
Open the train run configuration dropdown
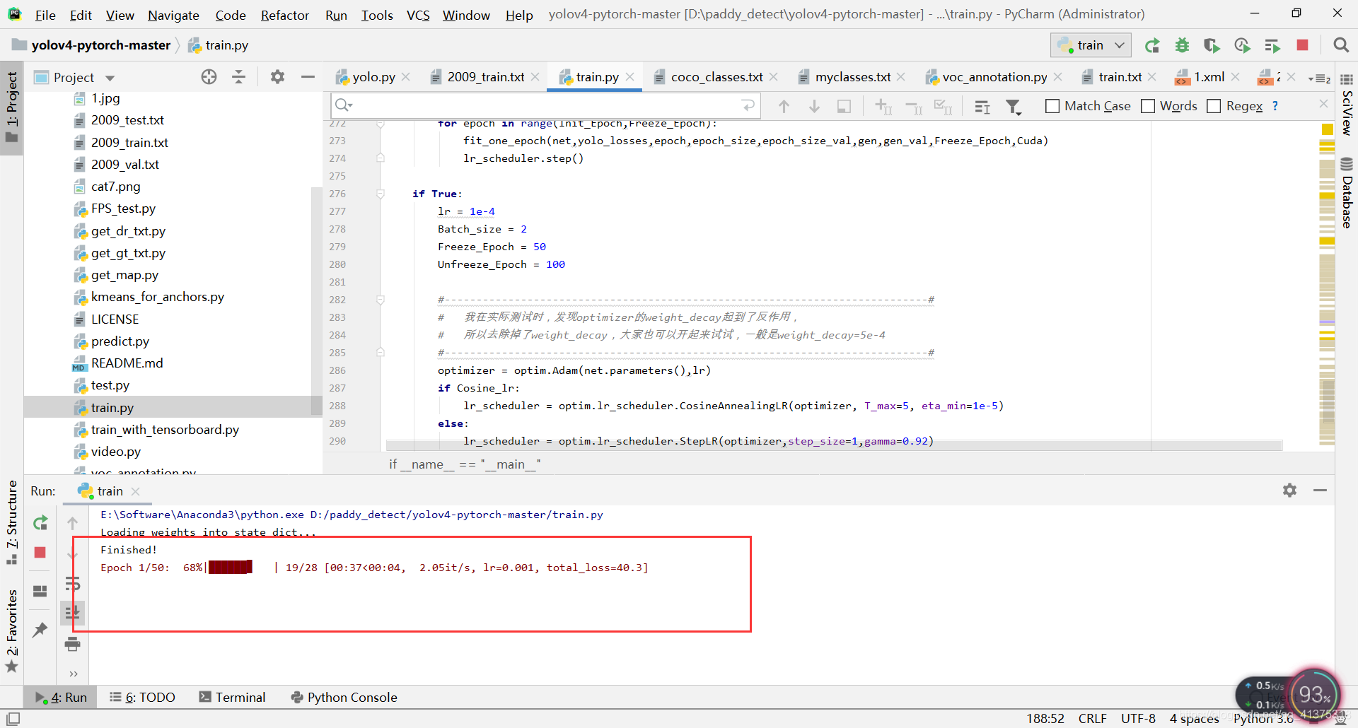pyautogui.click(x=1091, y=45)
